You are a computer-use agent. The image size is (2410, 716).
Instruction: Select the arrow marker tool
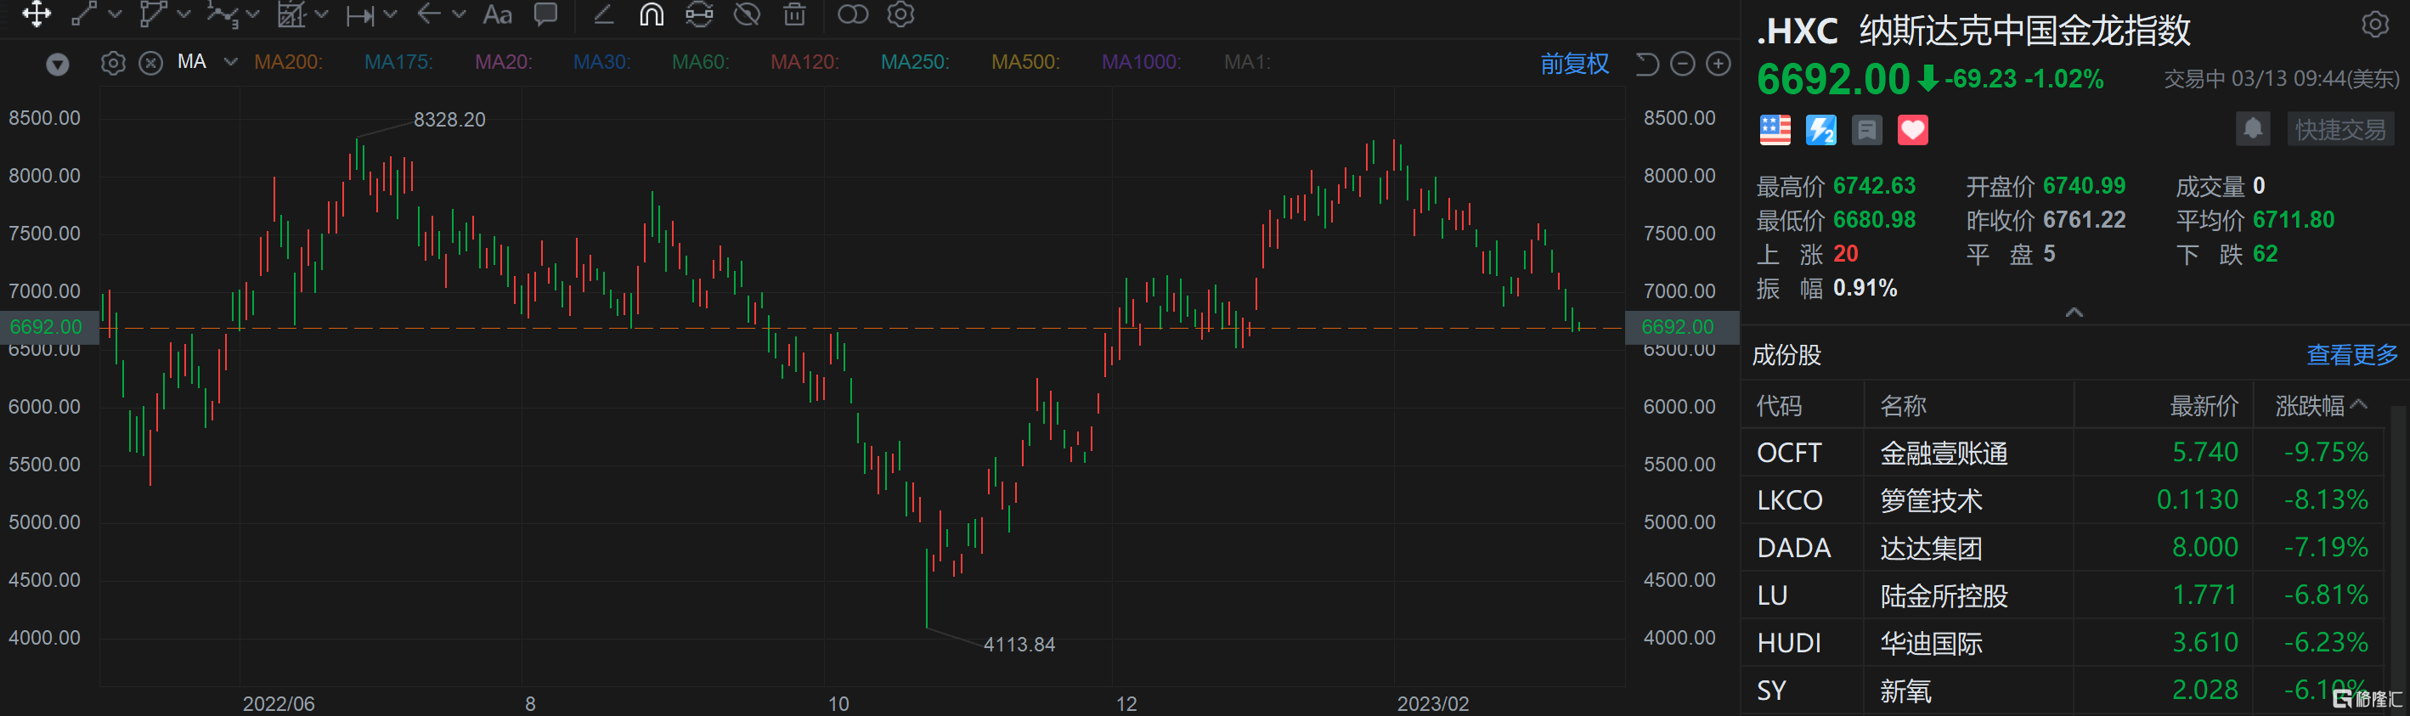click(x=430, y=14)
